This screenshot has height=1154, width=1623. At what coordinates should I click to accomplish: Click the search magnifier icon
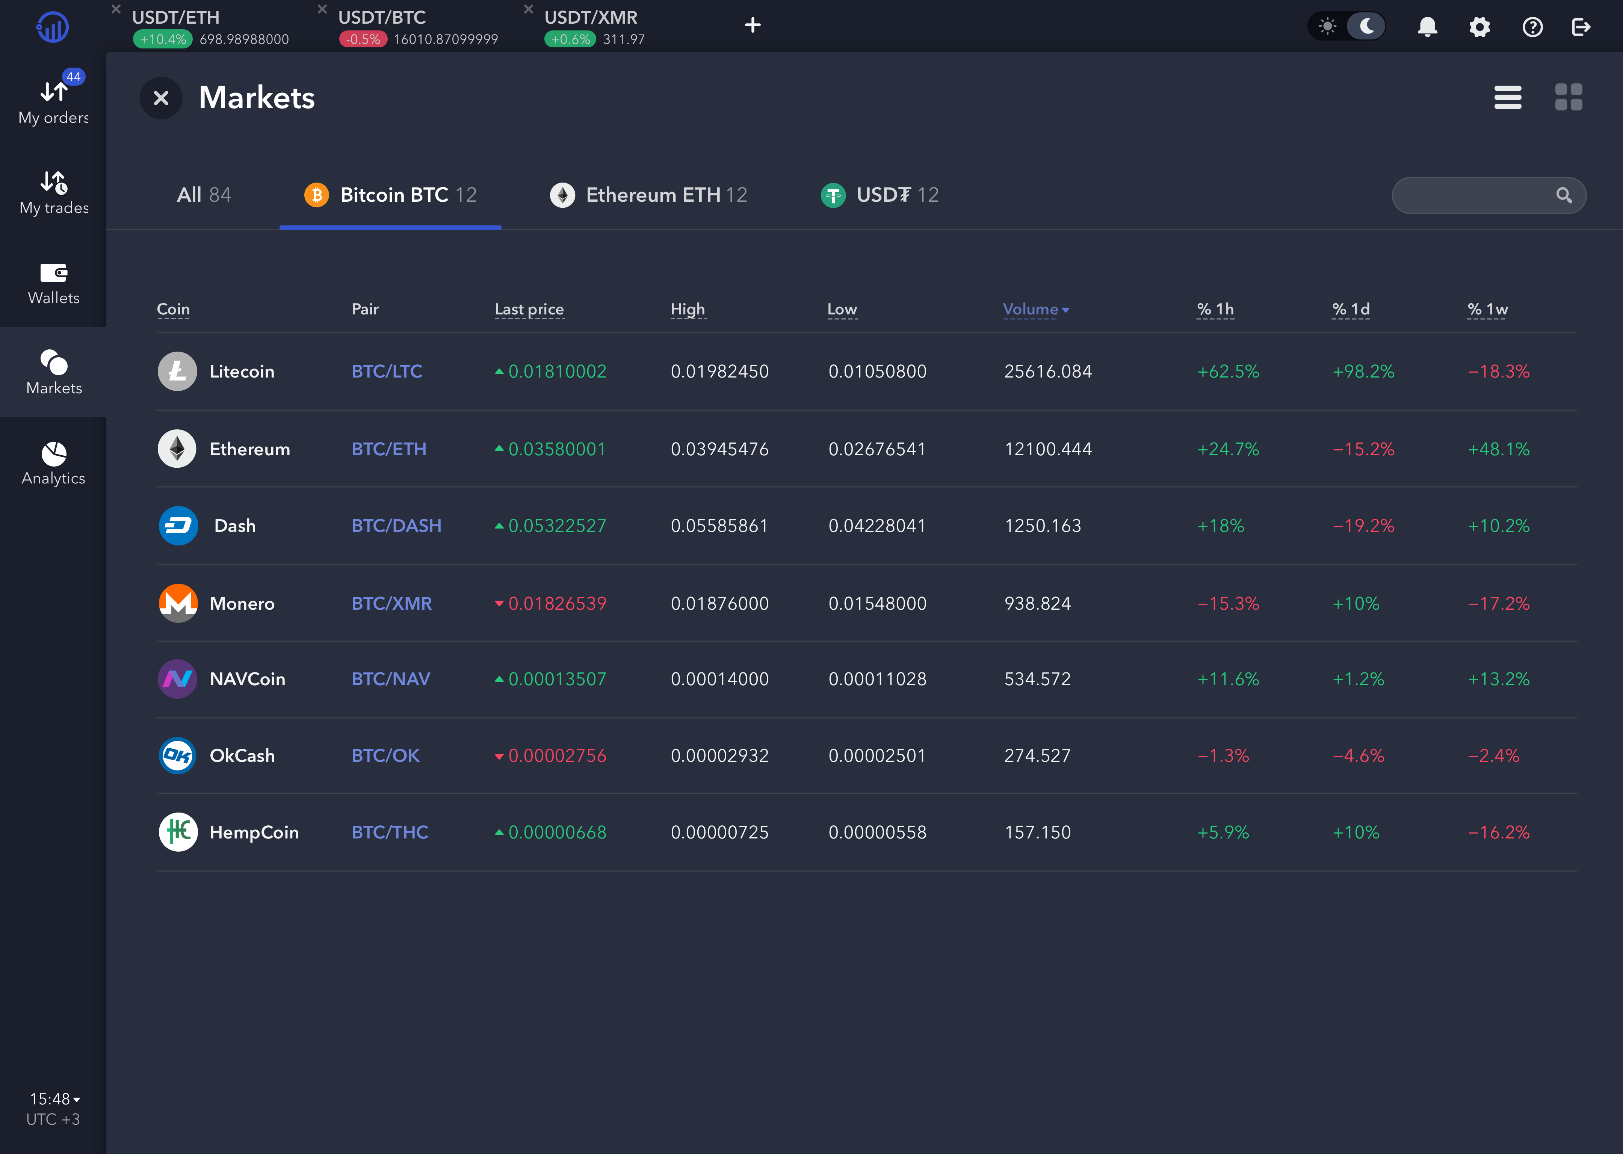[x=1564, y=195]
